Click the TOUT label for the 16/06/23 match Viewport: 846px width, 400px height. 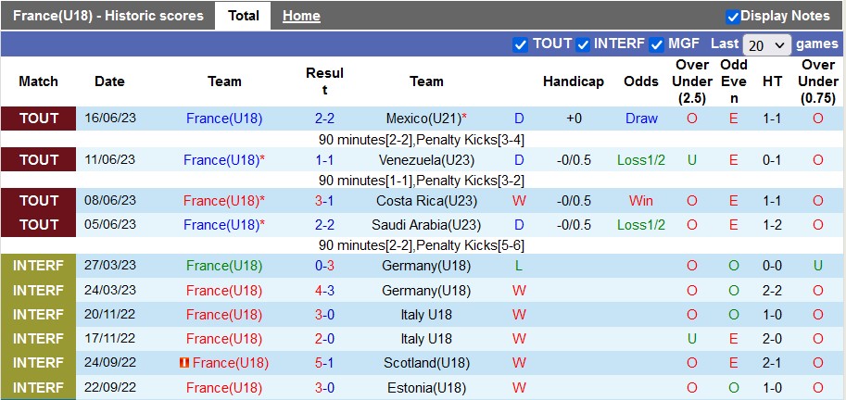point(39,119)
